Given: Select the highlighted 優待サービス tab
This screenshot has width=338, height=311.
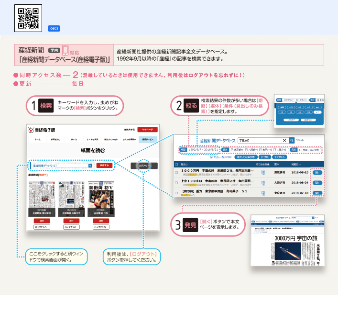Looking at the screenshot, I should (148, 140).
